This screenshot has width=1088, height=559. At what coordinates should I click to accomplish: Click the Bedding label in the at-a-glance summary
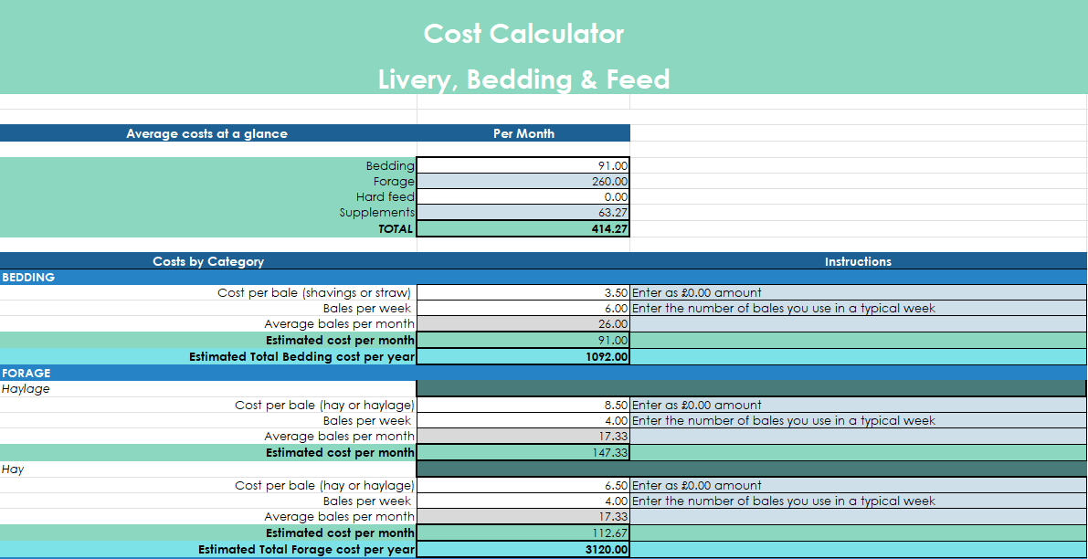[390, 165]
